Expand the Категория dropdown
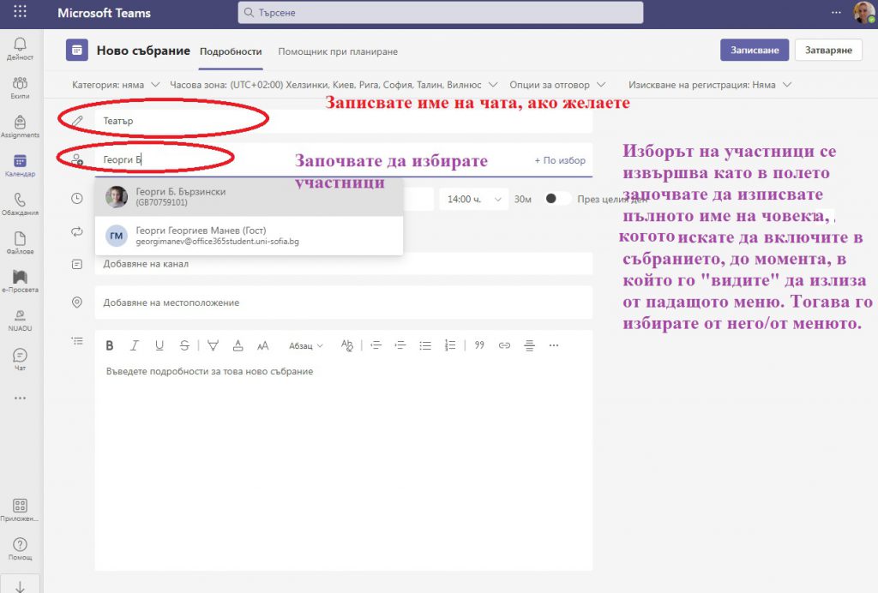878x593 pixels. [117, 85]
